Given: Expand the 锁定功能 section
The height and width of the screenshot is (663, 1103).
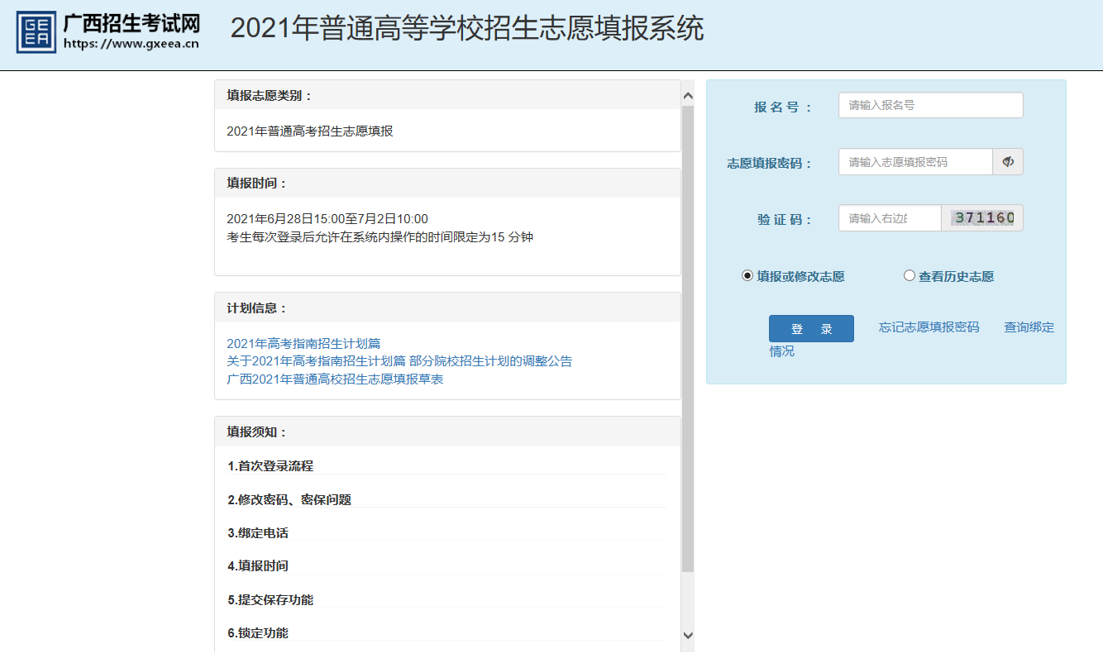Looking at the screenshot, I should pos(257,633).
